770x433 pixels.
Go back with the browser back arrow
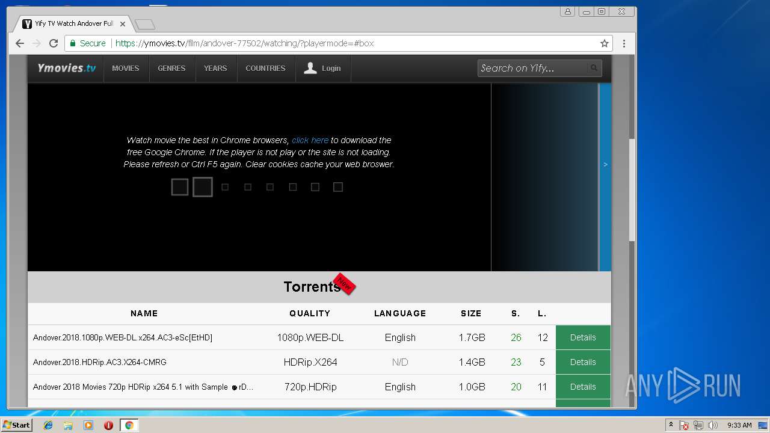20,43
